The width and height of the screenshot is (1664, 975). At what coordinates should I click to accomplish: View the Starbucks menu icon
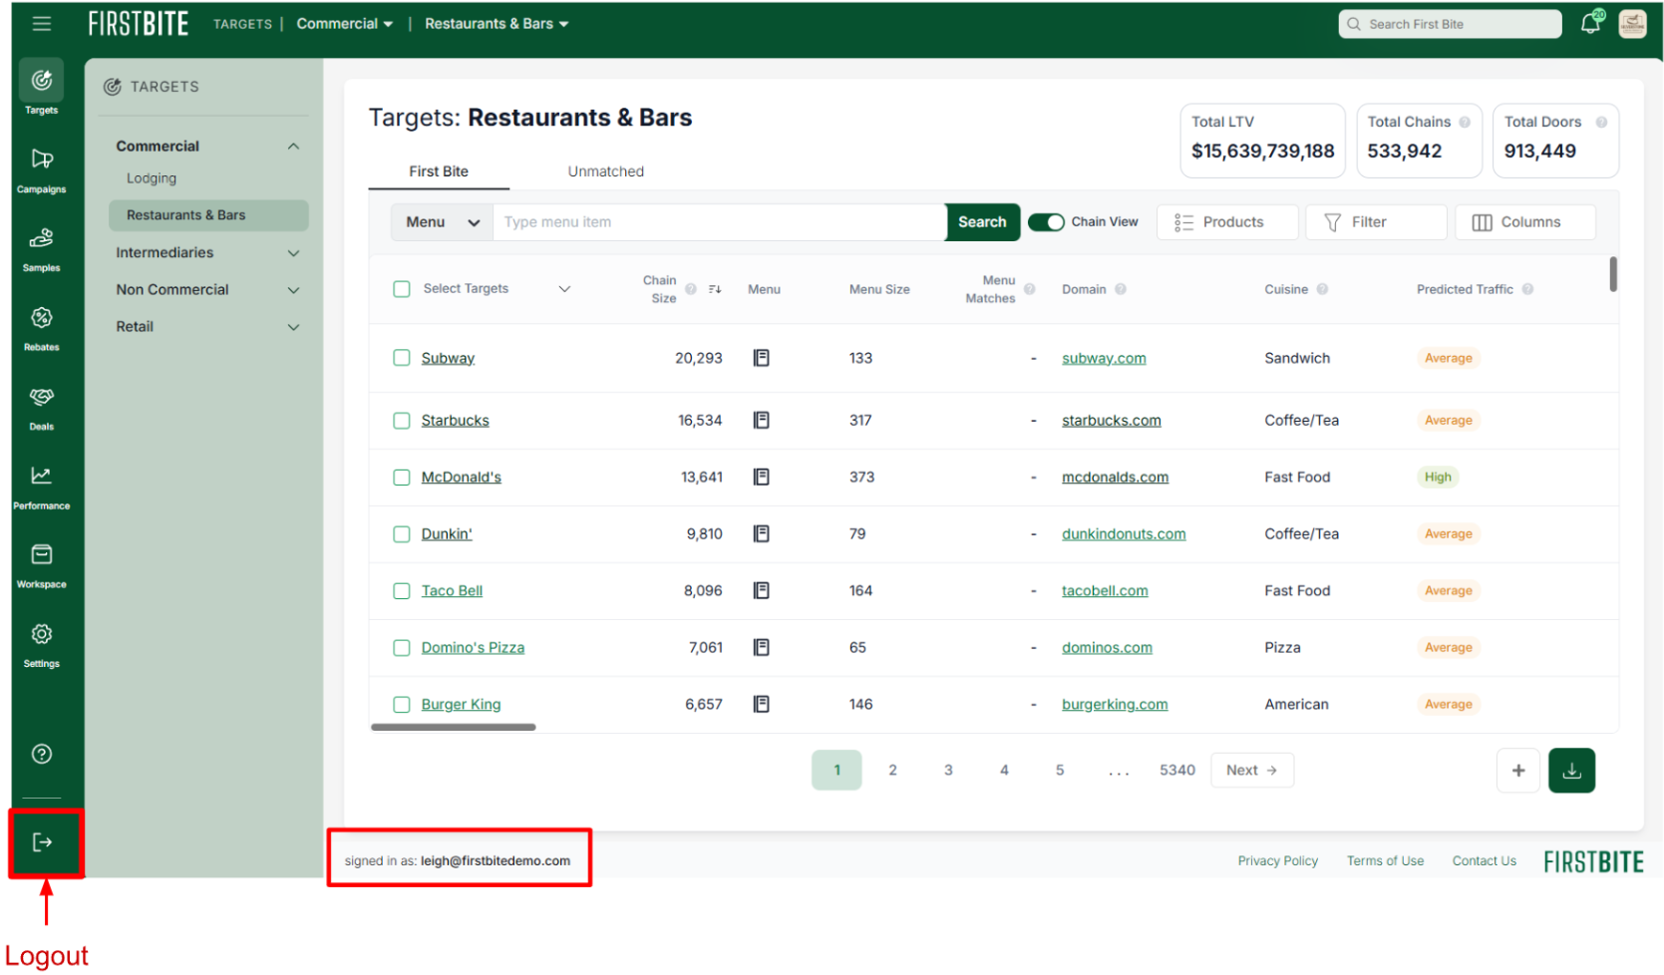(x=762, y=421)
